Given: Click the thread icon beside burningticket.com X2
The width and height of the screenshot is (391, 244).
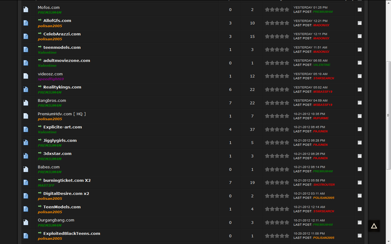Looking at the screenshot, I should (26, 182).
